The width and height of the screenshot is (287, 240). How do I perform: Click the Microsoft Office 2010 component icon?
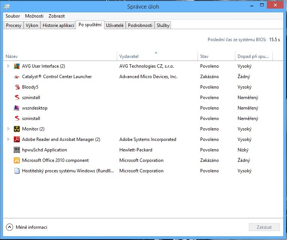click(17, 160)
